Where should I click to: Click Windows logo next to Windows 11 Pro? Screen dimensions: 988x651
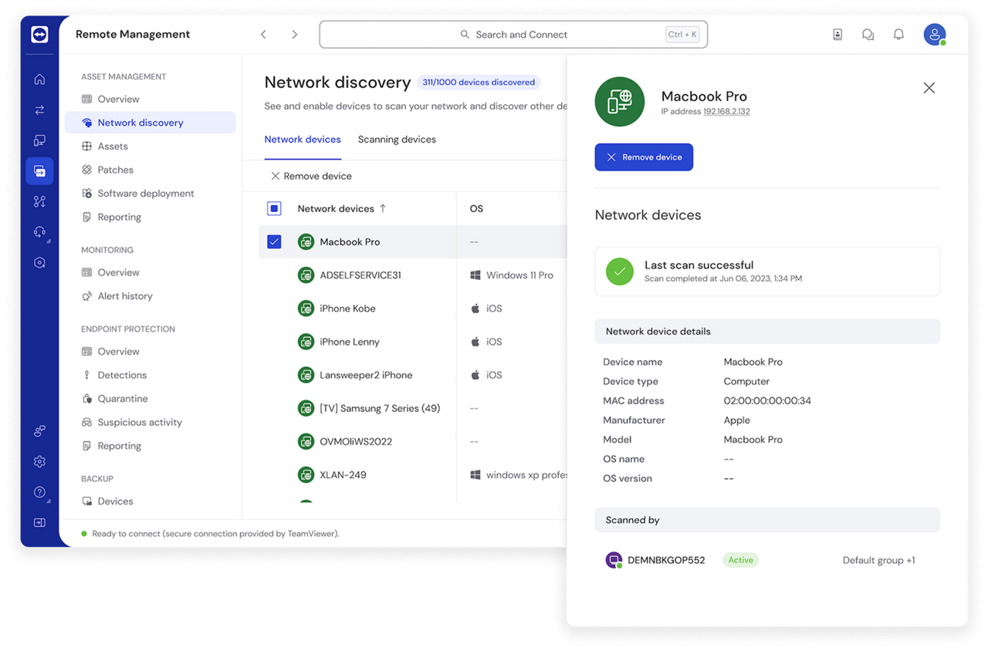[x=475, y=275]
